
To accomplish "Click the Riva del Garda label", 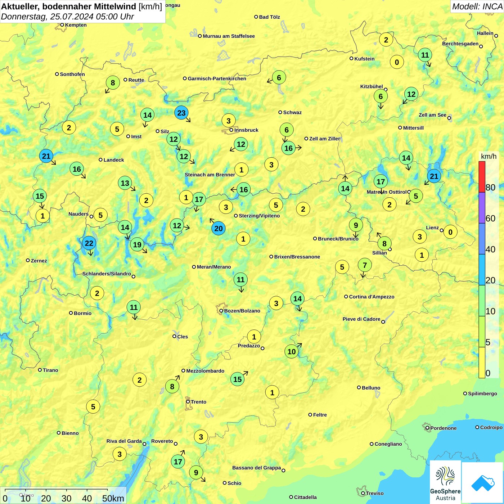I will [124, 441].
